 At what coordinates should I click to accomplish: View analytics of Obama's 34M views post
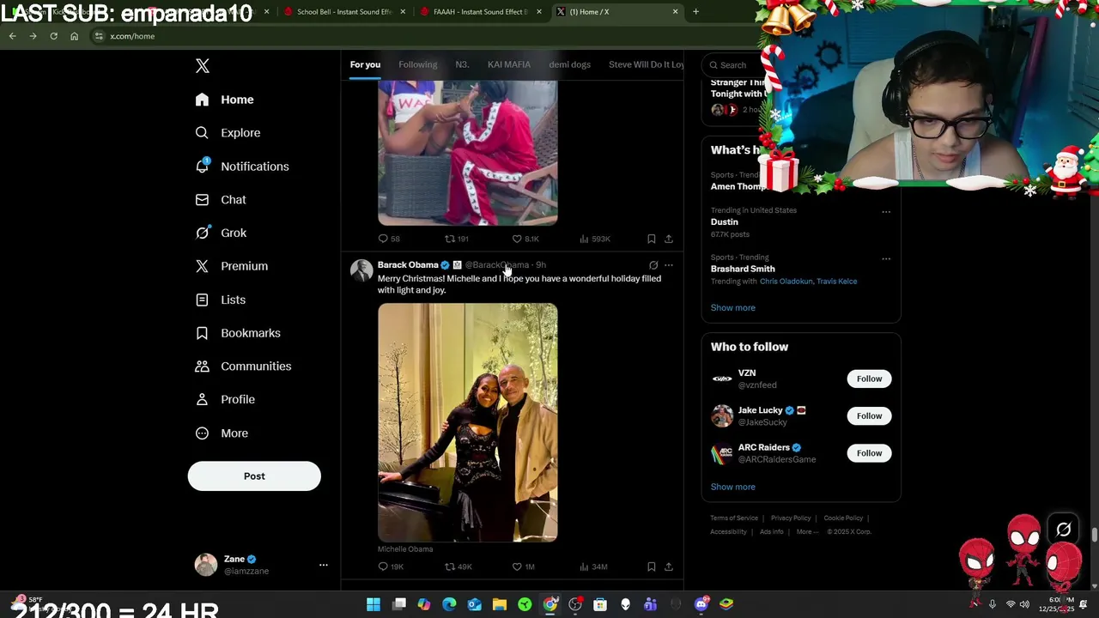[593, 566]
